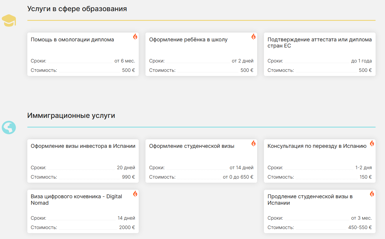Open "Подтверждение аттестата или диплома стран ЕС"
Viewport: 385px width, 239px height.
319,43
